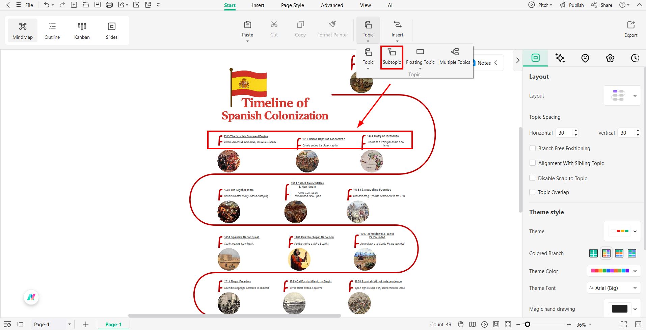Expand the Floating Topic dropdown arrow
Screen dimensions: 646x330
pos(420,68)
